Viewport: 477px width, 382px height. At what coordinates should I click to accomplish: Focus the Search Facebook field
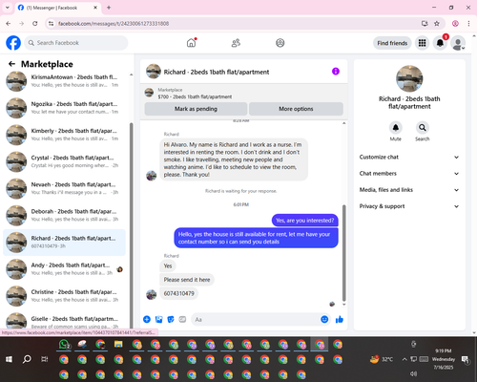click(x=76, y=43)
